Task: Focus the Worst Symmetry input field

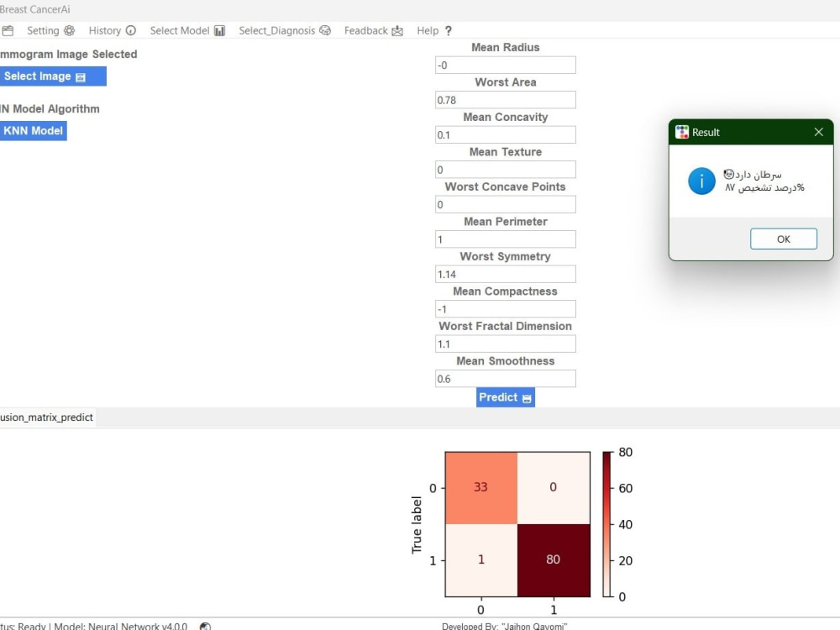Action: click(505, 274)
